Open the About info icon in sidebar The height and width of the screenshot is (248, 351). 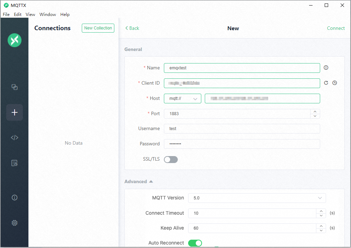pos(15,198)
